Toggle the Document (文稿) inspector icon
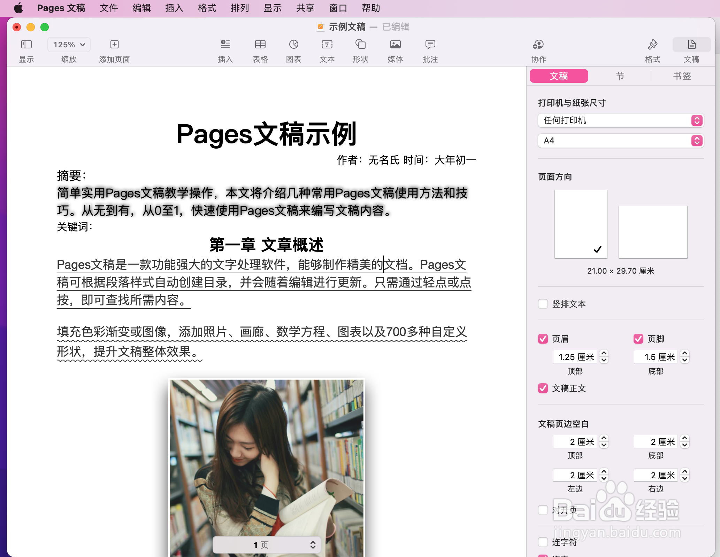This screenshot has width=720, height=557. coord(691,44)
